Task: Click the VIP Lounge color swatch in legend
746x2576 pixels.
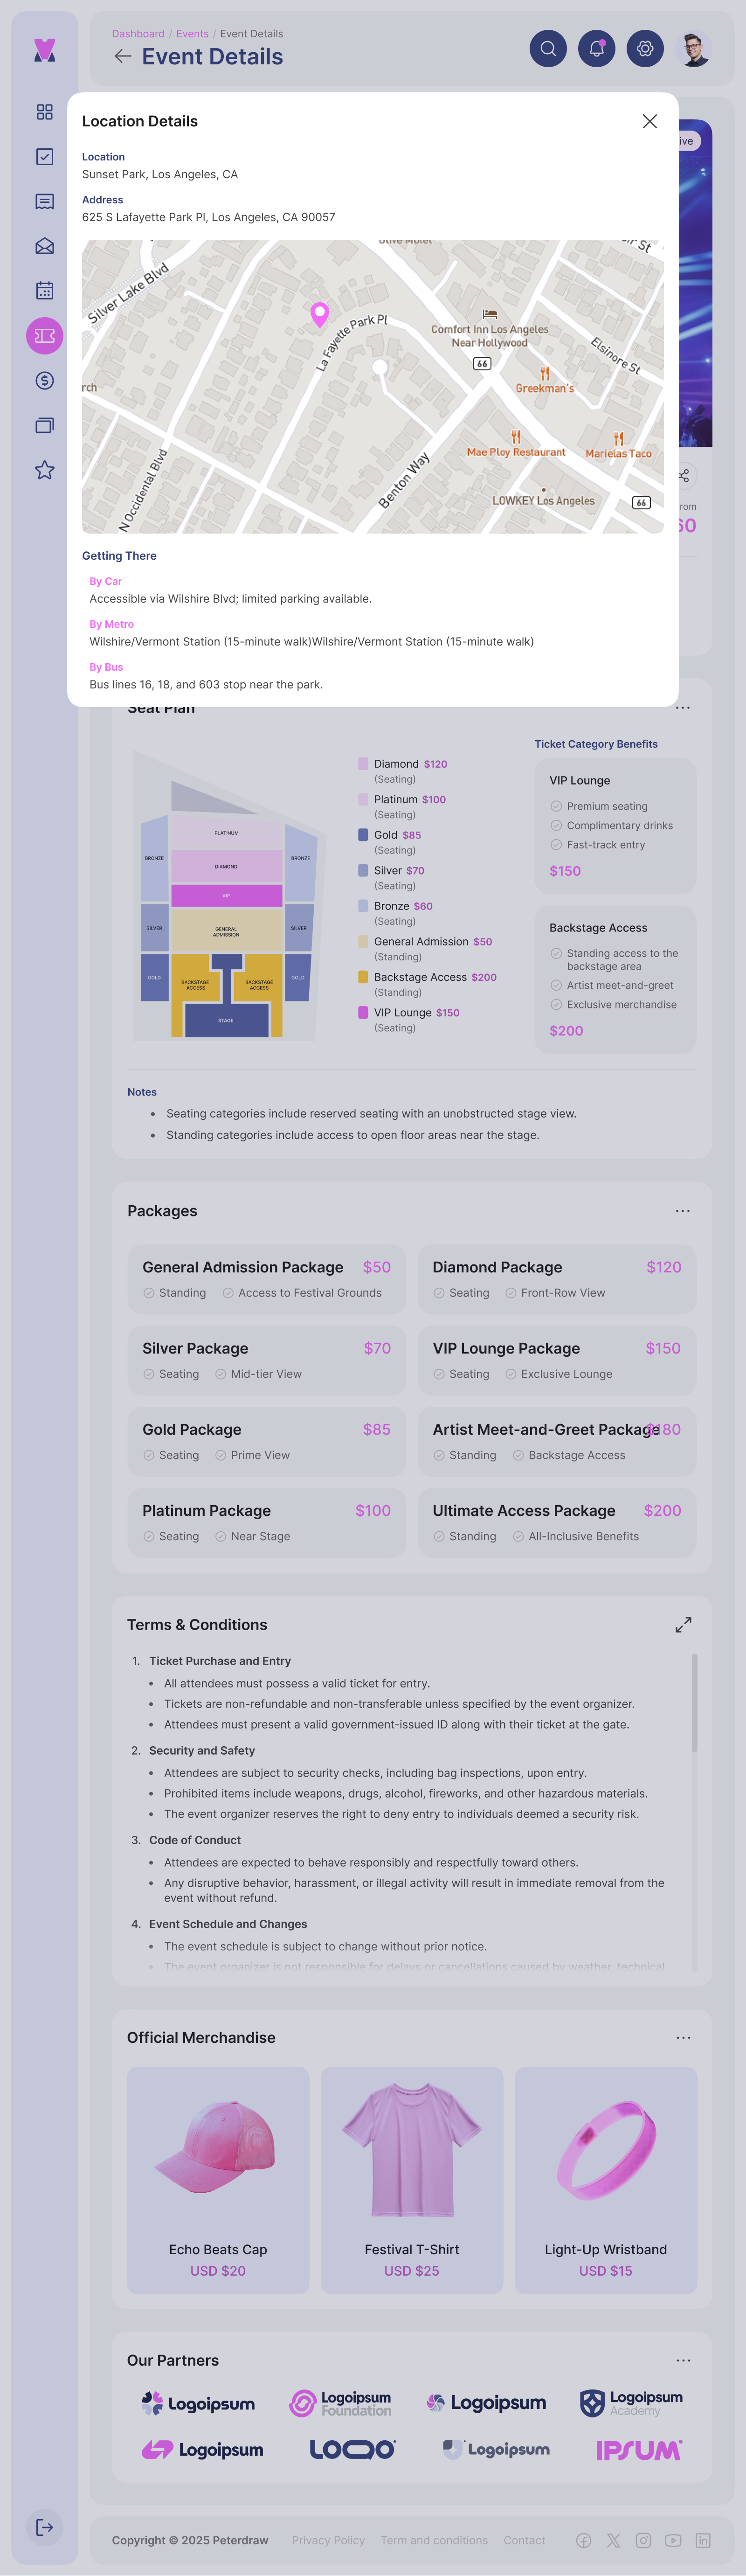Action: [364, 1013]
